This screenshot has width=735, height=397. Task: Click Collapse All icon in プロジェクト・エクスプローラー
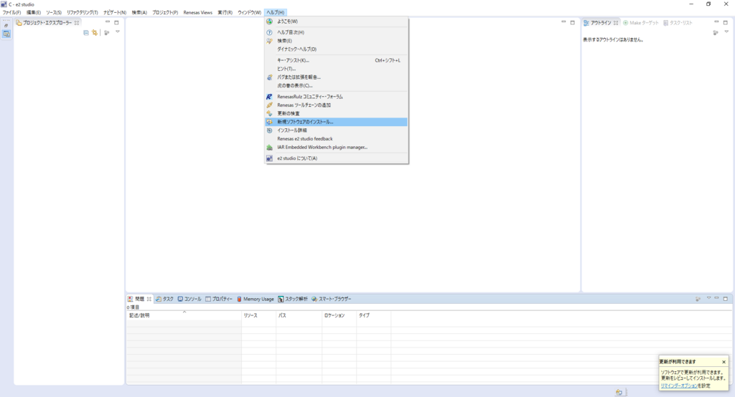pos(86,33)
